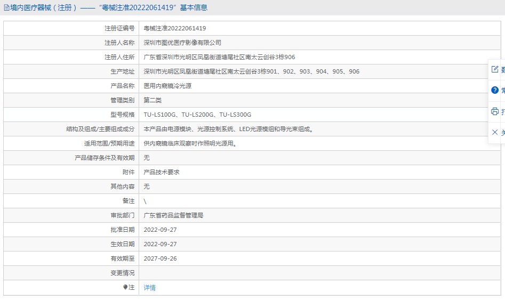Image resolution: width=505 pixels, height=300 pixels.
Task: Click the 产品储存条件及有效期 label
Action: (105, 158)
